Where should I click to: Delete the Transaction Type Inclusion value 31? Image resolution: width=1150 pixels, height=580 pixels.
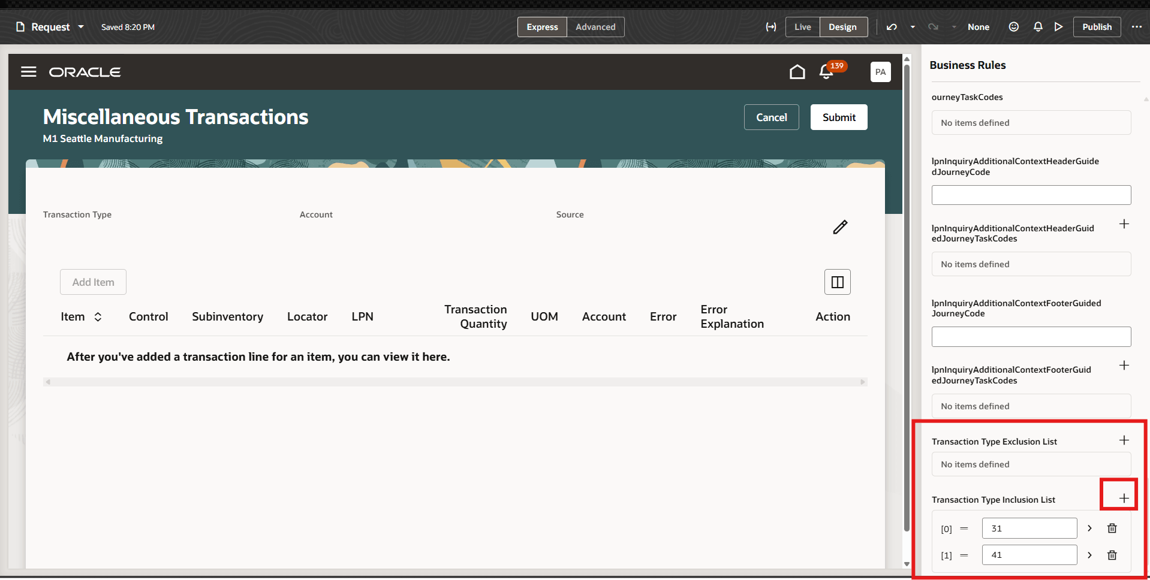pos(1112,528)
